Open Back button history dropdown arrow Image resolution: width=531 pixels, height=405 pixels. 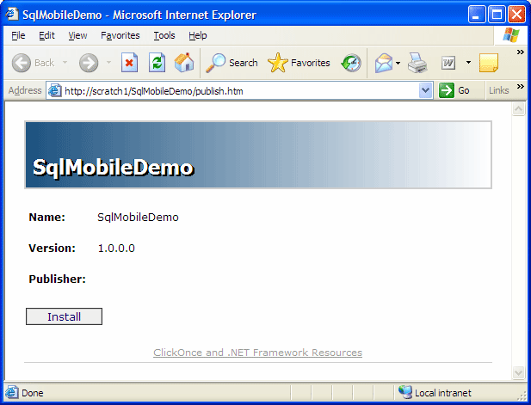(x=65, y=63)
